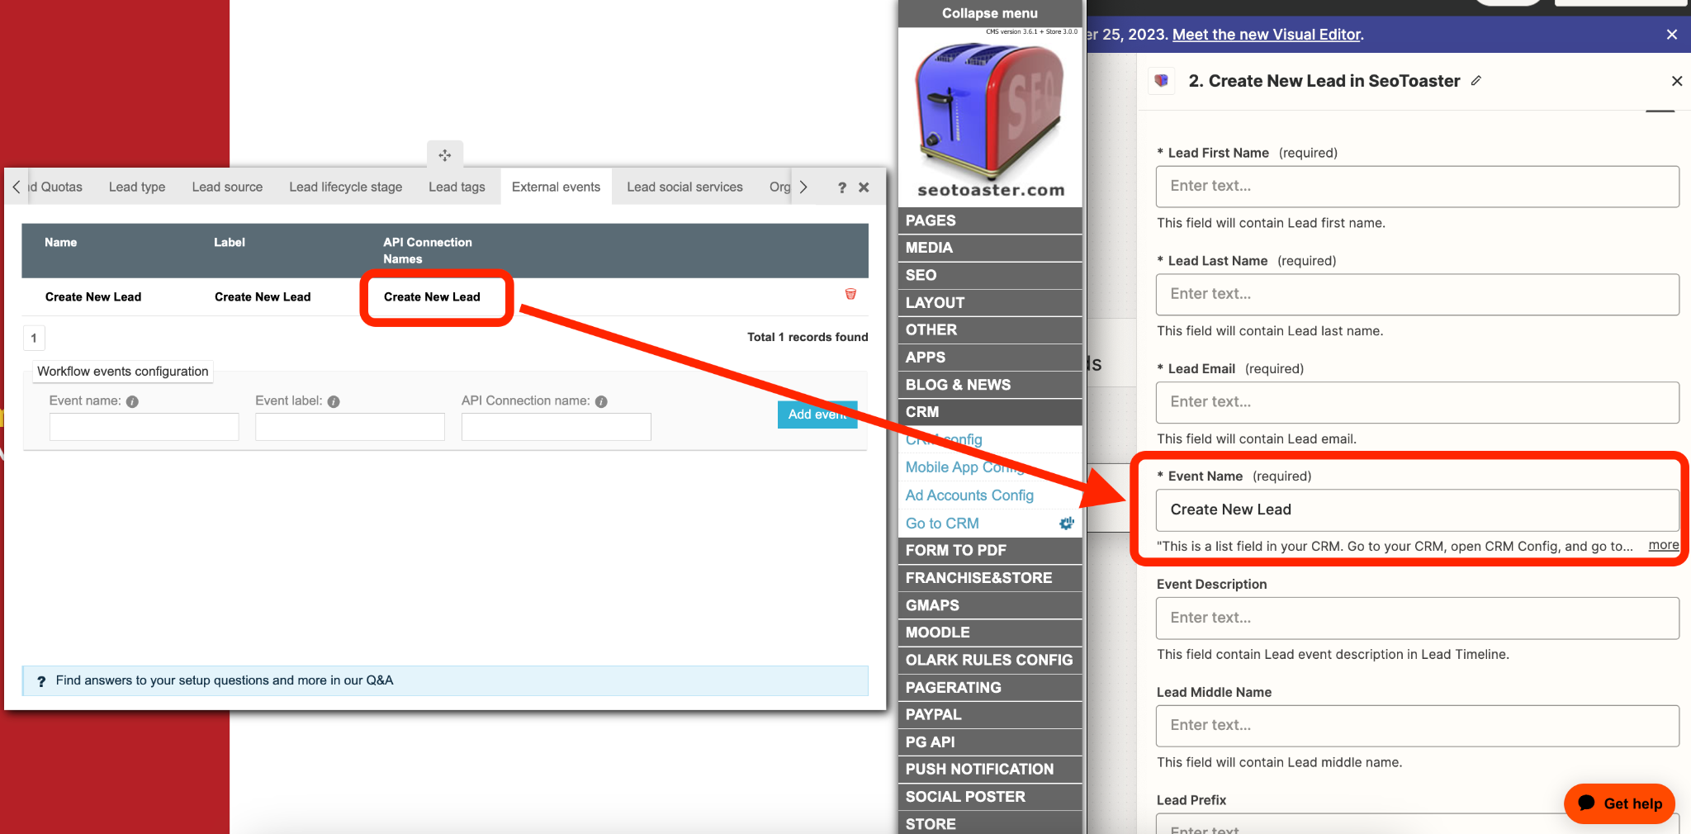Click into the API Connection name input
Screen dimensions: 1691x834
point(557,427)
